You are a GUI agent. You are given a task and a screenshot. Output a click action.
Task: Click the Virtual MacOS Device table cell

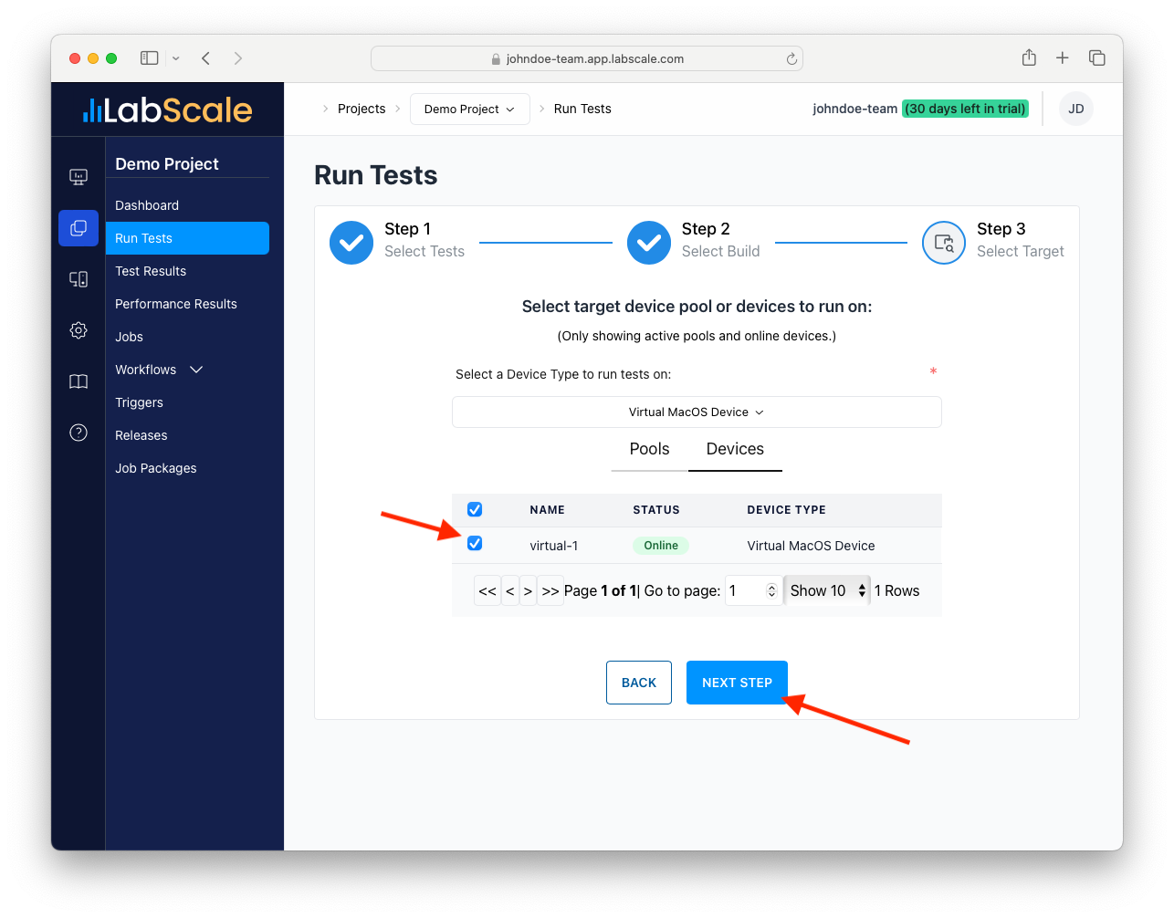click(x=811, y=546)
